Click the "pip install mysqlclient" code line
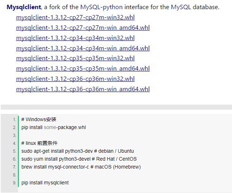Viewport: 232px width, 193px height. (x=45, y=183)
